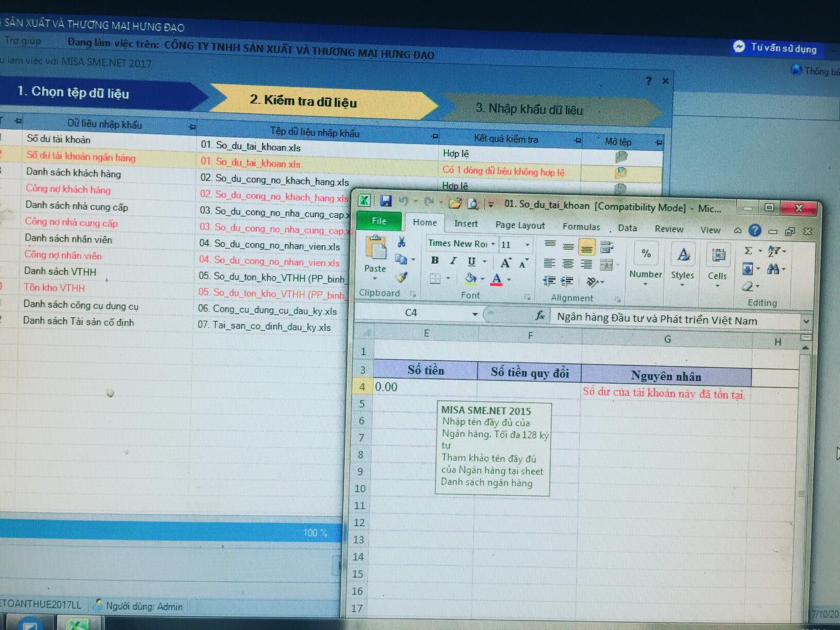Open font color dropdown arrow
The height and width of the screenshot is (630, 840).
click(x=509, y=280)
